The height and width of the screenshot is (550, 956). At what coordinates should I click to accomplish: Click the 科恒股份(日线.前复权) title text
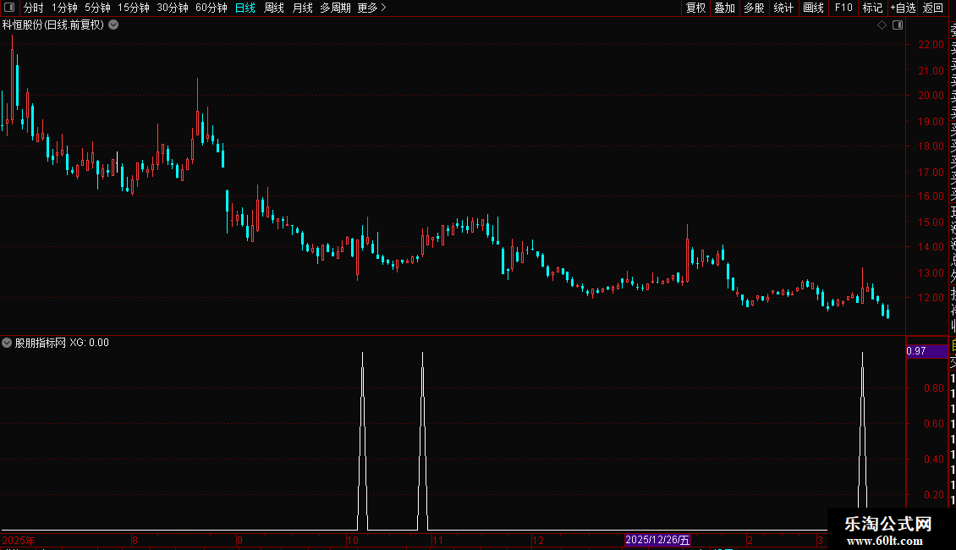coord(53,25)
